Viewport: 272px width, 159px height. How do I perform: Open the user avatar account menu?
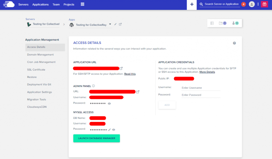click(252, 4)
